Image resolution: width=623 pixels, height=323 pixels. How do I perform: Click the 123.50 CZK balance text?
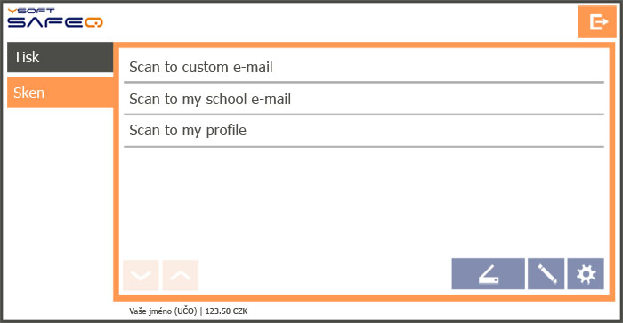tap(226, 311)
